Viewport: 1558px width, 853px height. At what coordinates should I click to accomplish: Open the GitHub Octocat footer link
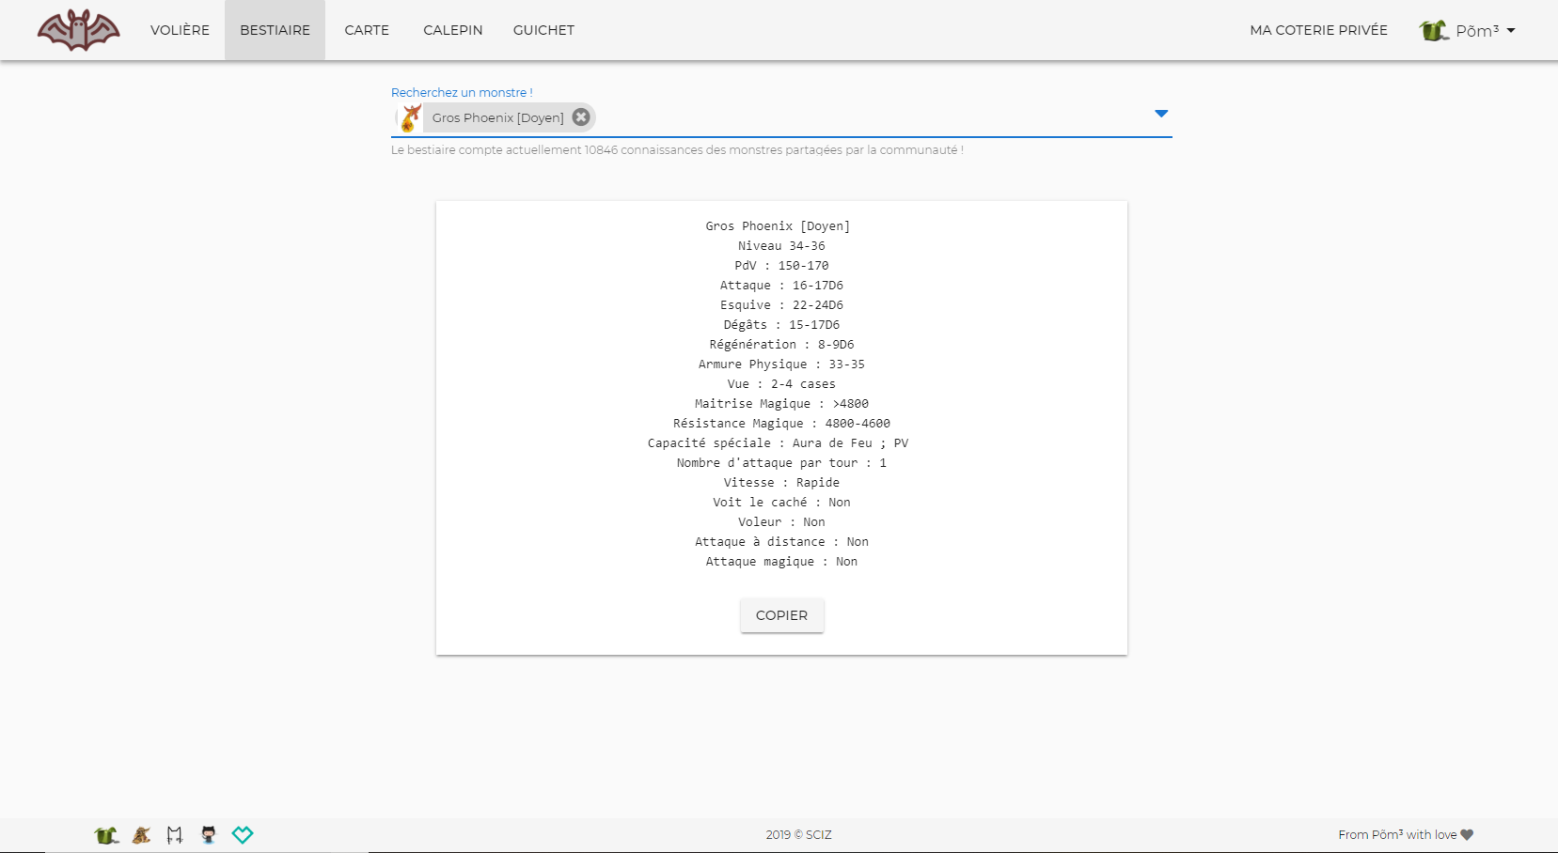click(x=209, y=834)
